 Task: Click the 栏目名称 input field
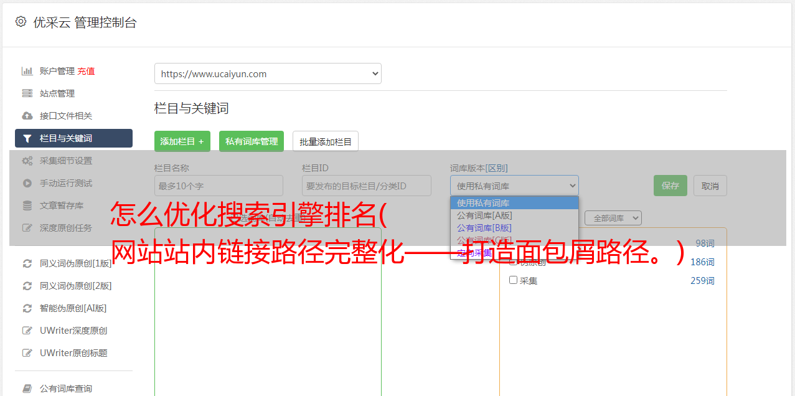point(219,186)
